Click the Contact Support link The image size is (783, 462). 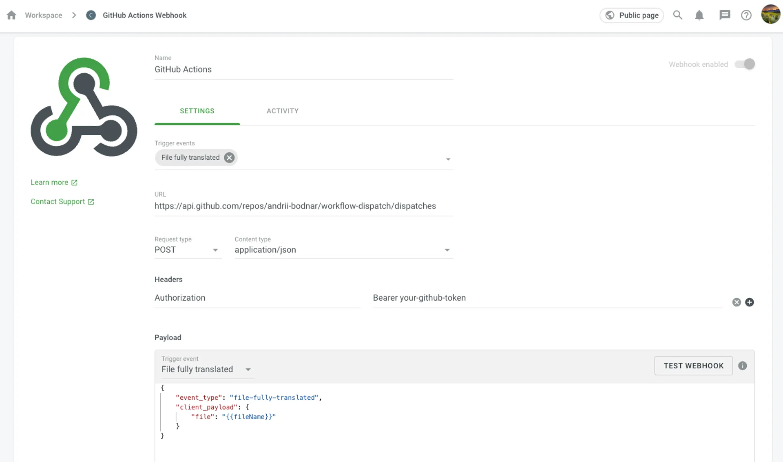pyautogui.click(x=63, y=201)
